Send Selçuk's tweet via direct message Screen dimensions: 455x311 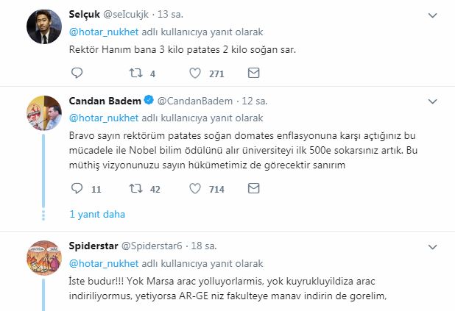point(253,73)
